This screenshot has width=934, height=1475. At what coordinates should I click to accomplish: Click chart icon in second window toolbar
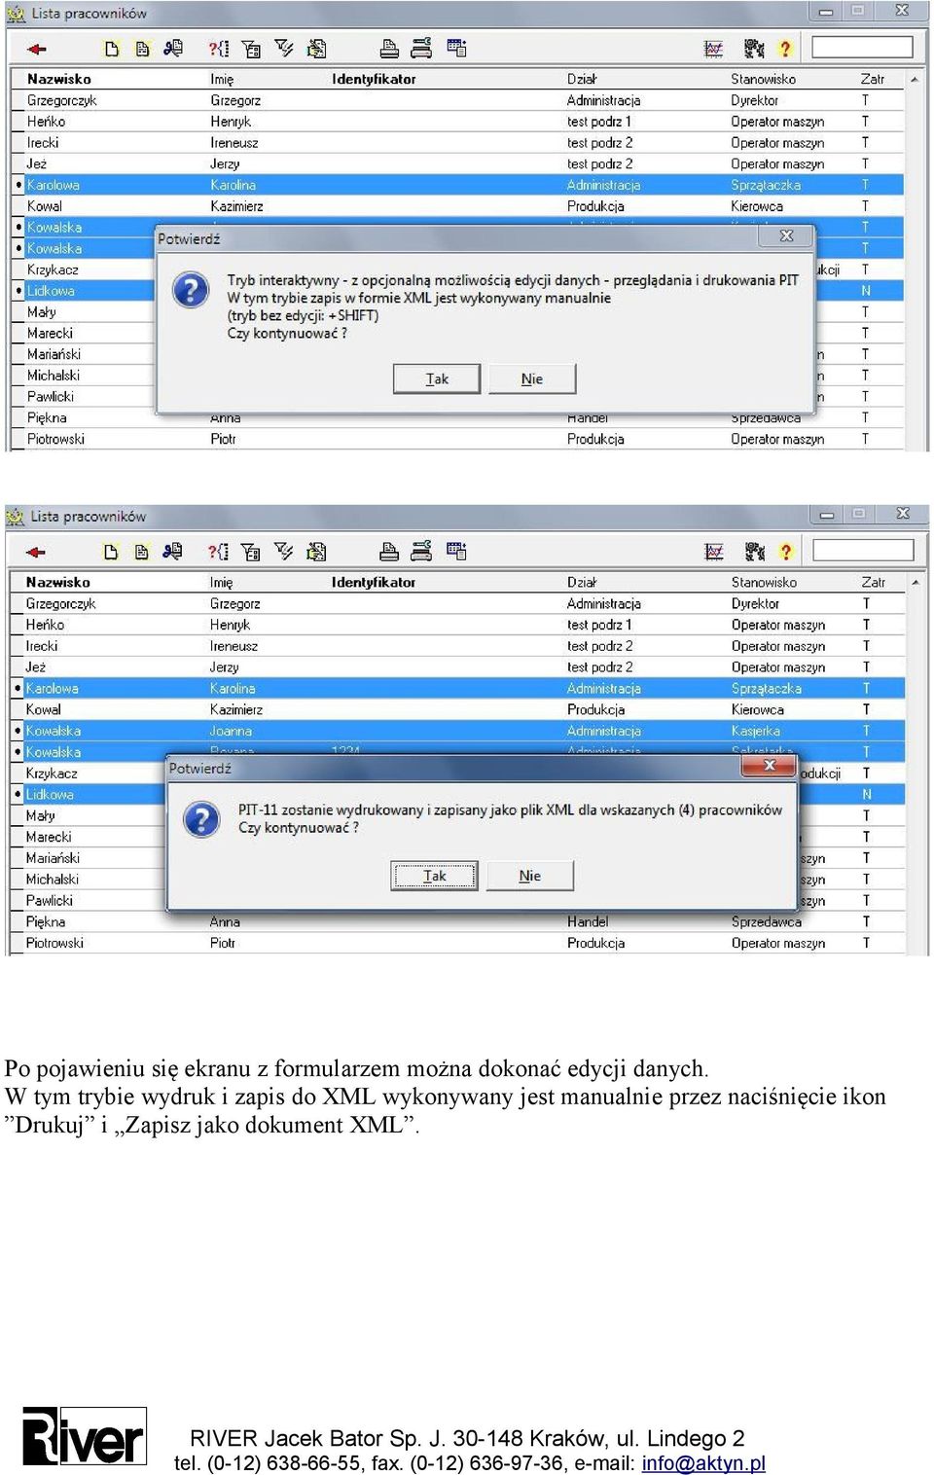point(714,552)
